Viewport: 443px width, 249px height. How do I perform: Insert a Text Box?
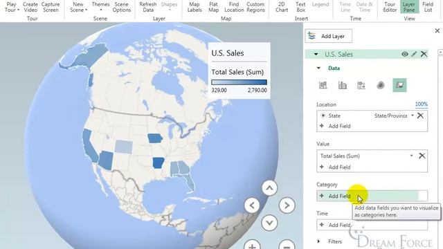point(300,7)
